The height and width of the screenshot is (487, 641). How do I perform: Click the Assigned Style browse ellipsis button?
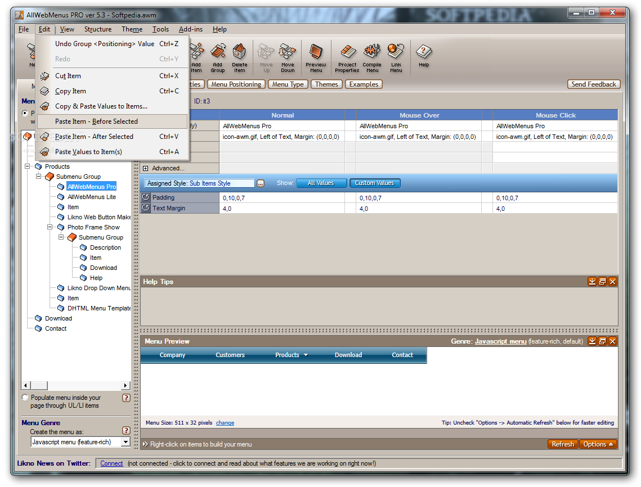261,183
